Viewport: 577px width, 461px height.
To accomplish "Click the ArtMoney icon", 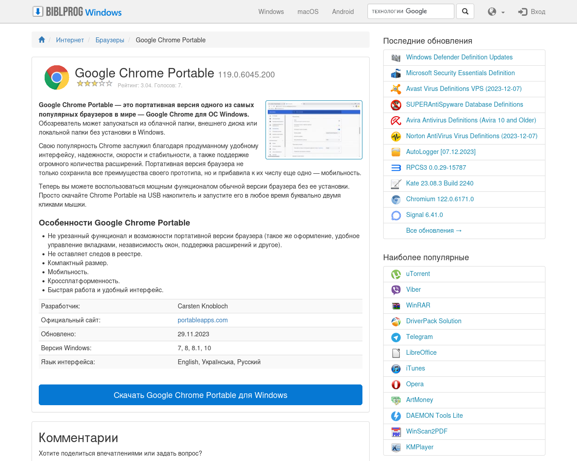I will point(396,400).
